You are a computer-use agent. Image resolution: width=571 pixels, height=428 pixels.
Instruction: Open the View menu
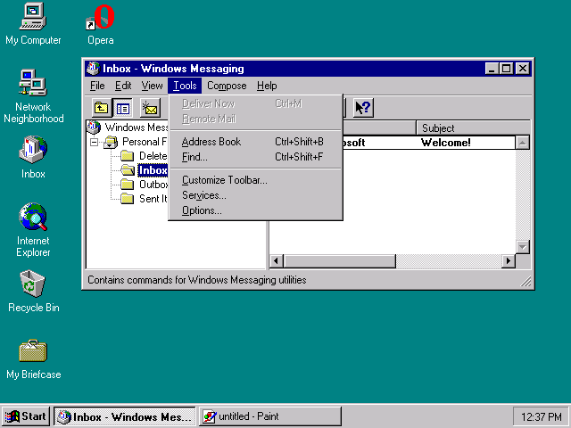pos(152,86)
